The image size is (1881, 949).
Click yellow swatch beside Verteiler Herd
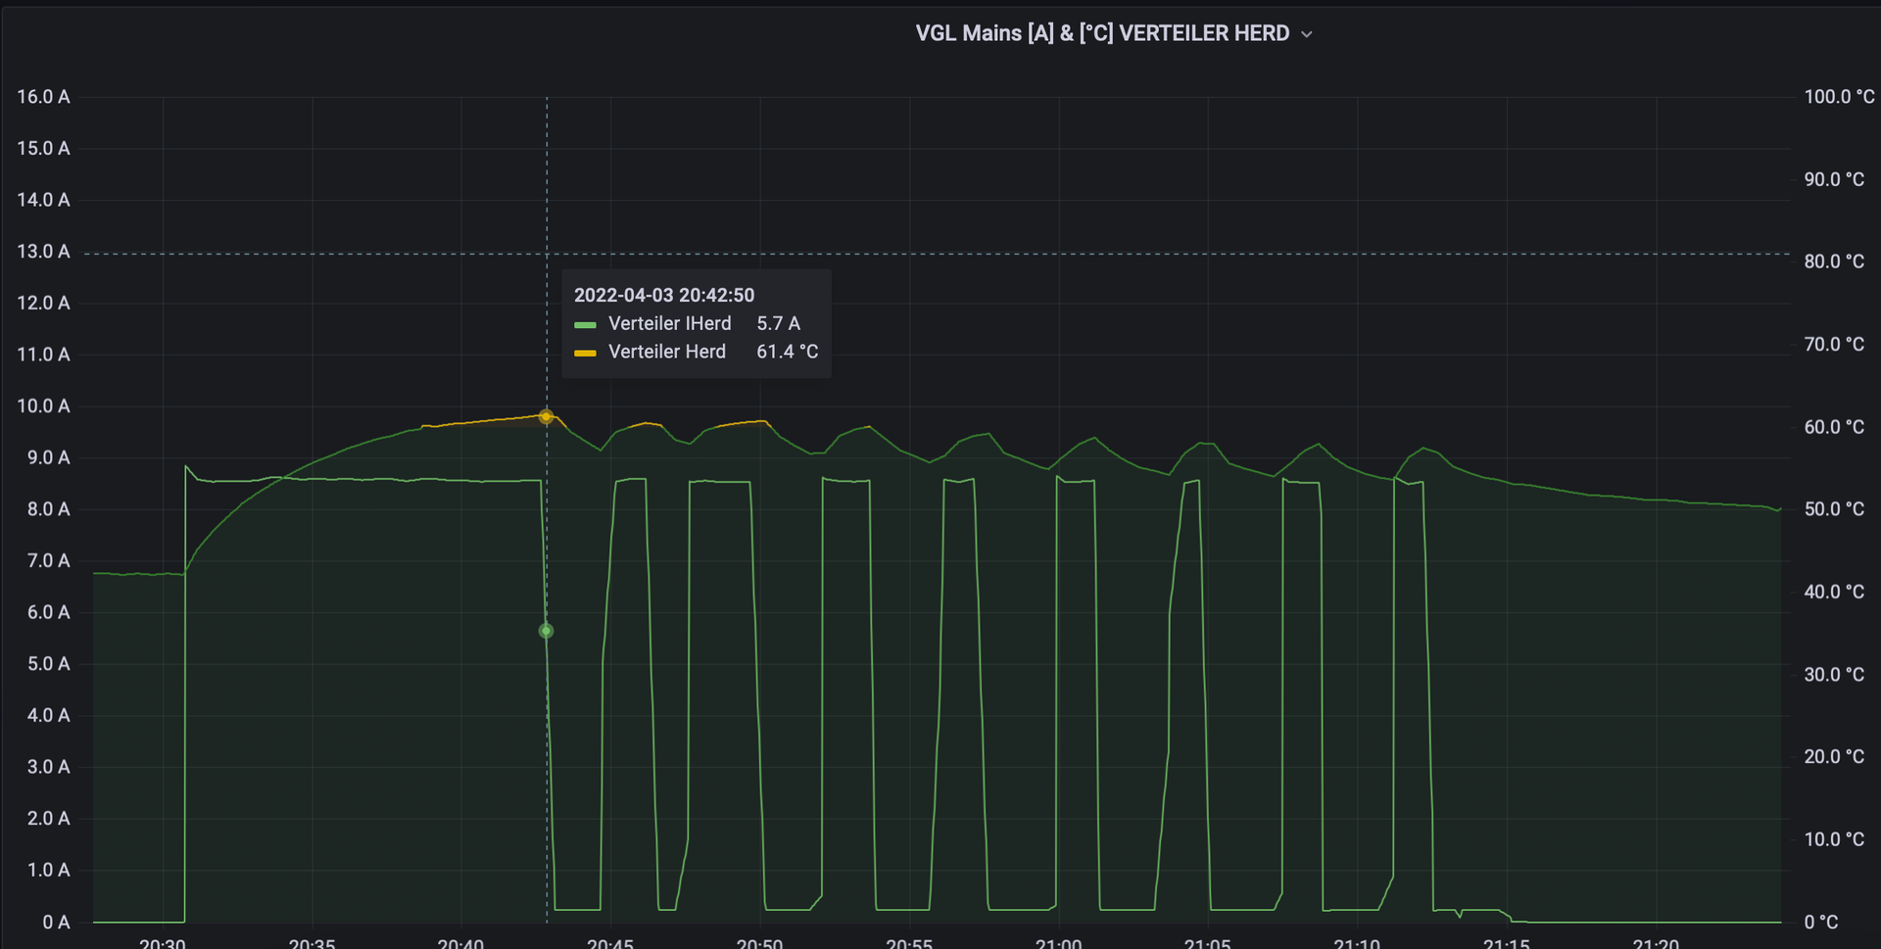pyautogui.click(x=585, y=353)
